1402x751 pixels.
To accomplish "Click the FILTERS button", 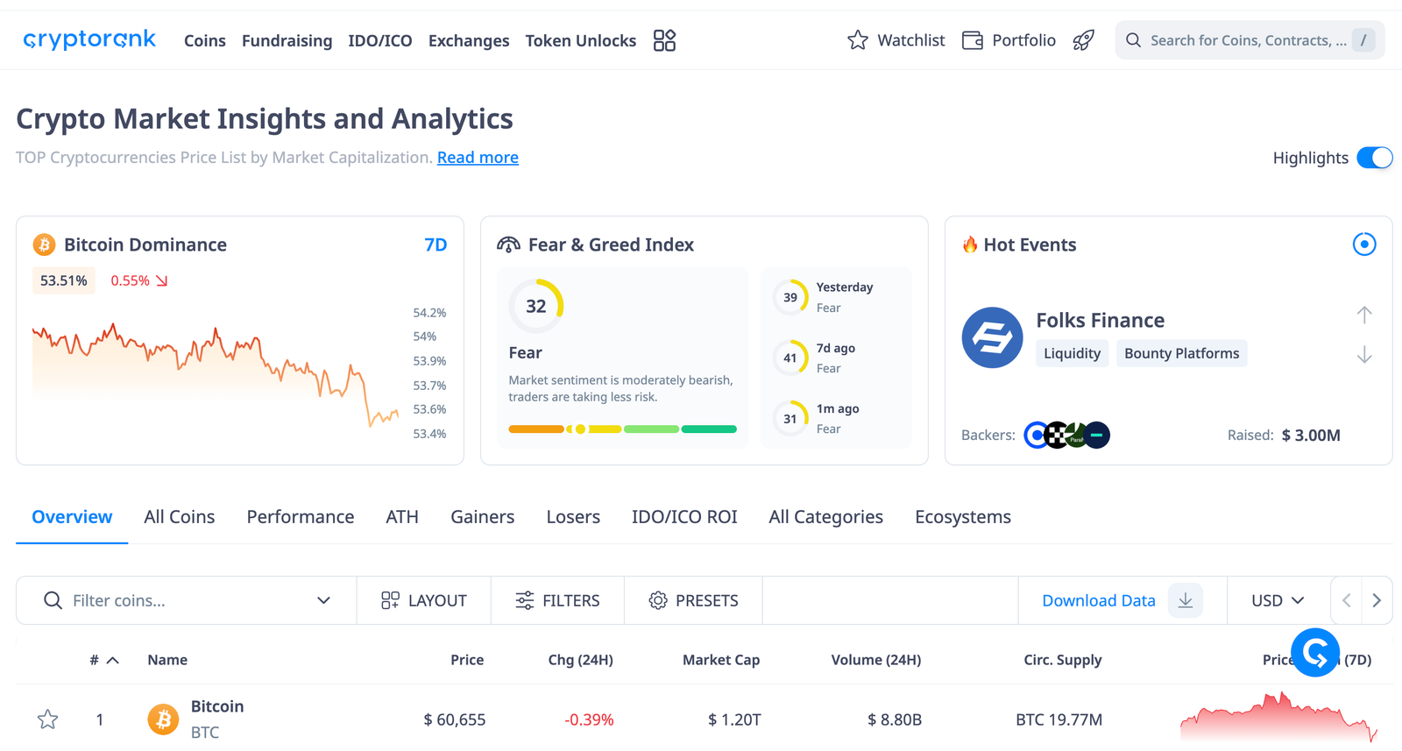I will pyautogui.click(x=557, y=600).
